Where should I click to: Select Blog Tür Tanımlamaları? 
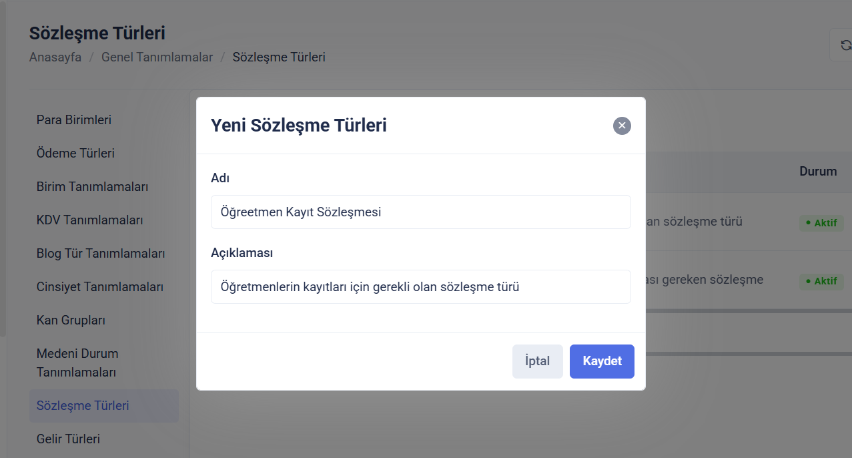(x=101, y=254)
